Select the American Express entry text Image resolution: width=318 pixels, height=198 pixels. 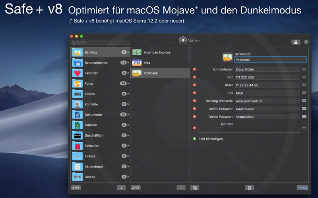click(x=157, y=52)
